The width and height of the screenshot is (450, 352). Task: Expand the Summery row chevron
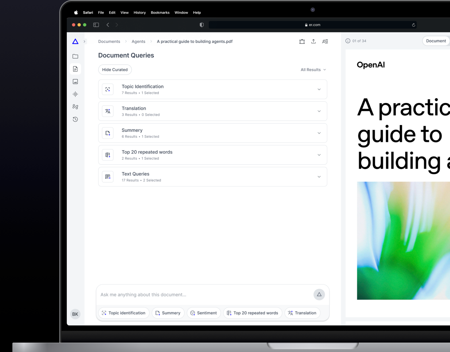[x=319, y=133]
